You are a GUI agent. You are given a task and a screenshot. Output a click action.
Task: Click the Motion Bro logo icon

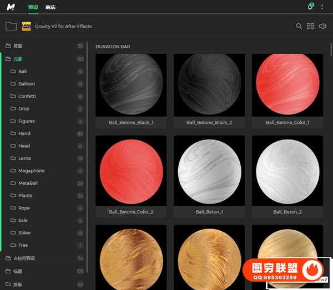click(x=11, y=7)
